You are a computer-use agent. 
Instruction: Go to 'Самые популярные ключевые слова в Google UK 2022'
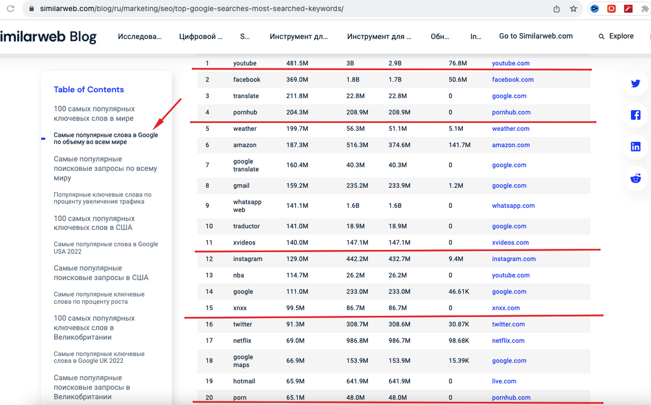[99, 357]
